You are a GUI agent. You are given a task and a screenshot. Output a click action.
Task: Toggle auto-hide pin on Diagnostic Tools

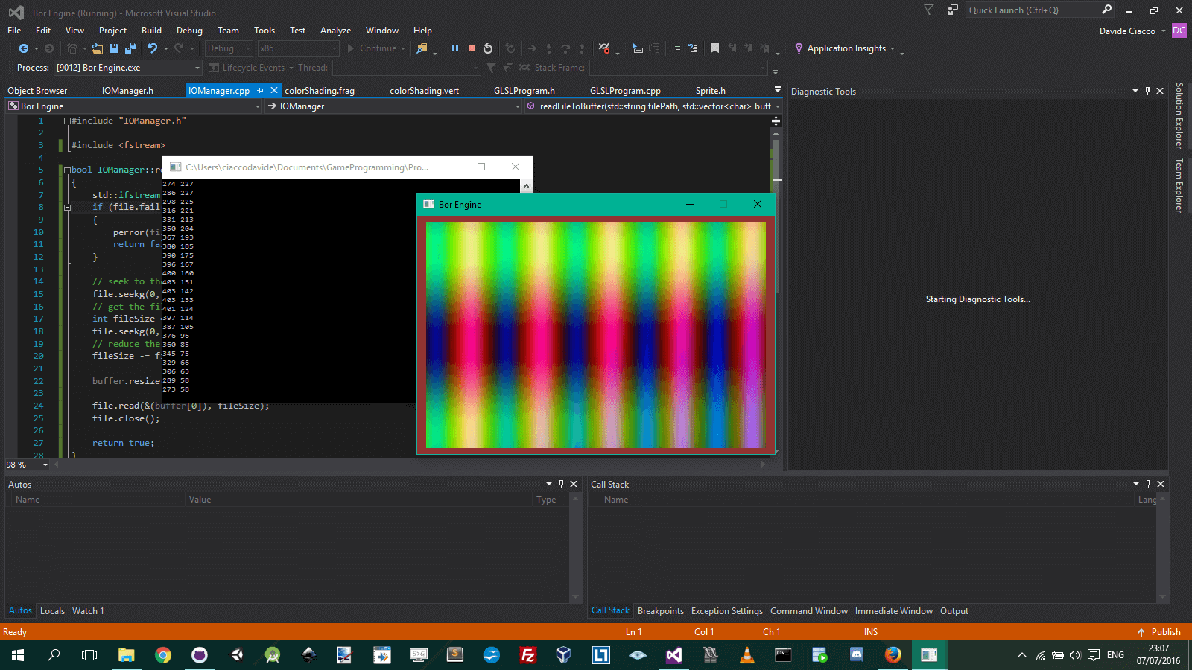[x=1147, y=91]
